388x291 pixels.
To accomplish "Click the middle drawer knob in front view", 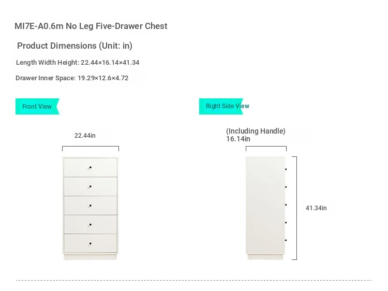I will point(91,206).
